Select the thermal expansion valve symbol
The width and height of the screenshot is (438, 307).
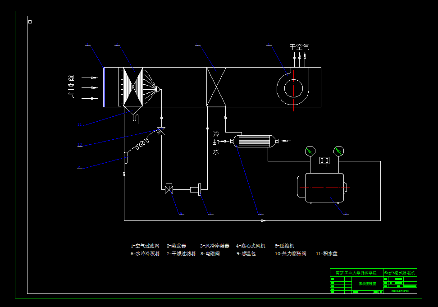[x=161, y=131]
